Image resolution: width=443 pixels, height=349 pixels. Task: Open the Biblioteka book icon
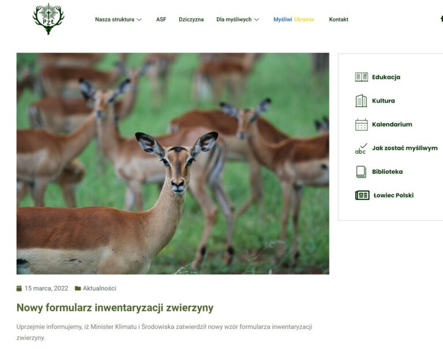click(x=361, y=172)
